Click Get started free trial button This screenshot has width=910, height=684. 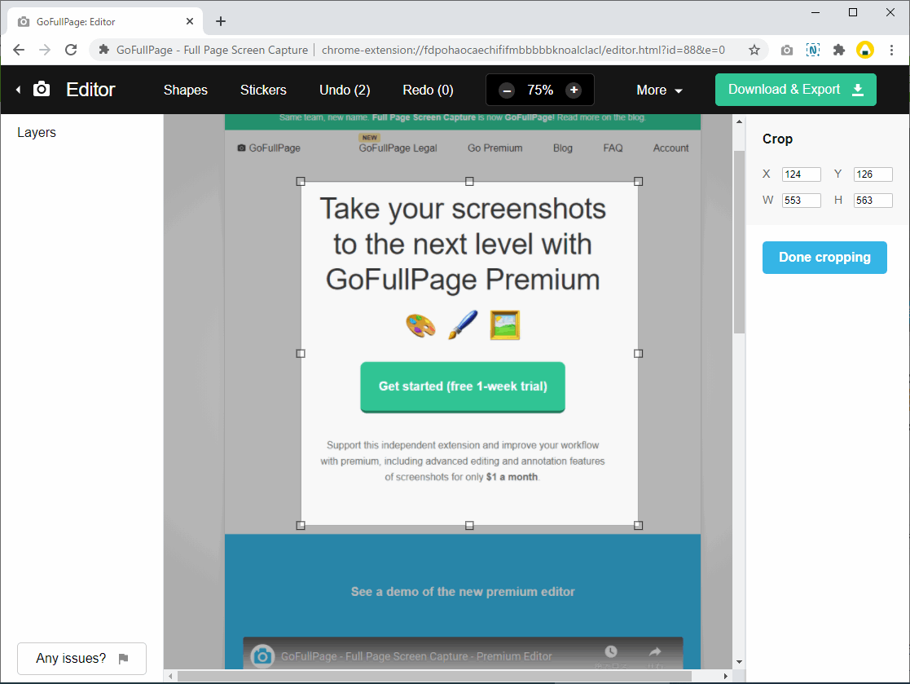(x=463, y=386)
